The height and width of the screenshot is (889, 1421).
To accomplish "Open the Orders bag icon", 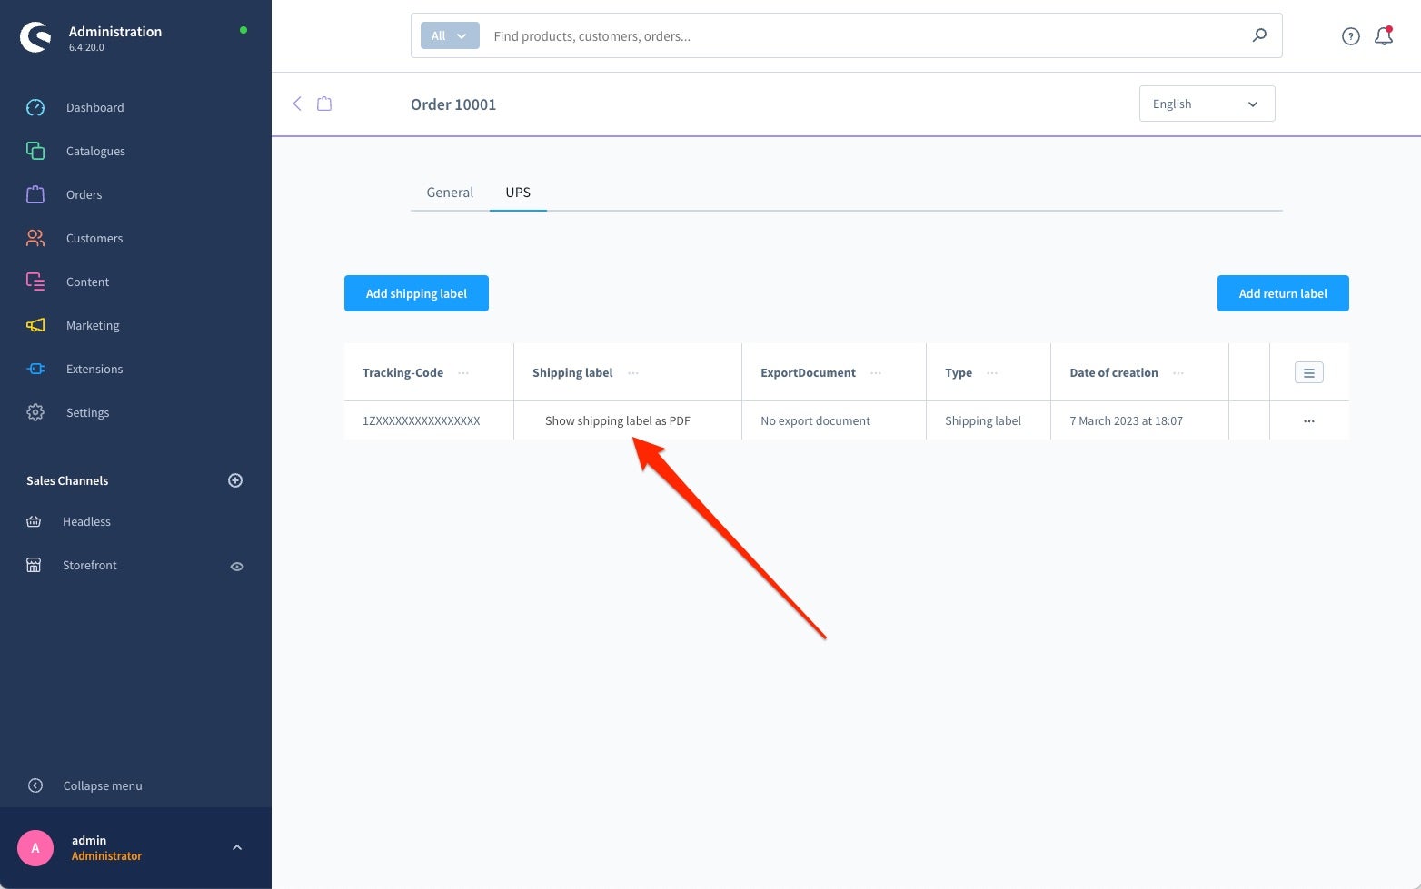I will pos(35,194).
